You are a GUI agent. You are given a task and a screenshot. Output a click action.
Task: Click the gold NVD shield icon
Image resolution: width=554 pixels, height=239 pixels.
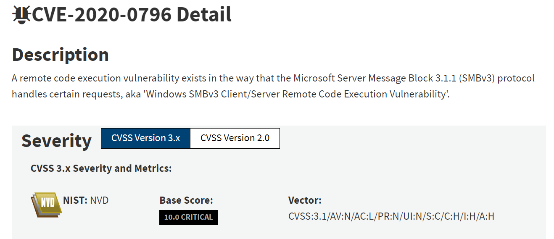[46, 204]
